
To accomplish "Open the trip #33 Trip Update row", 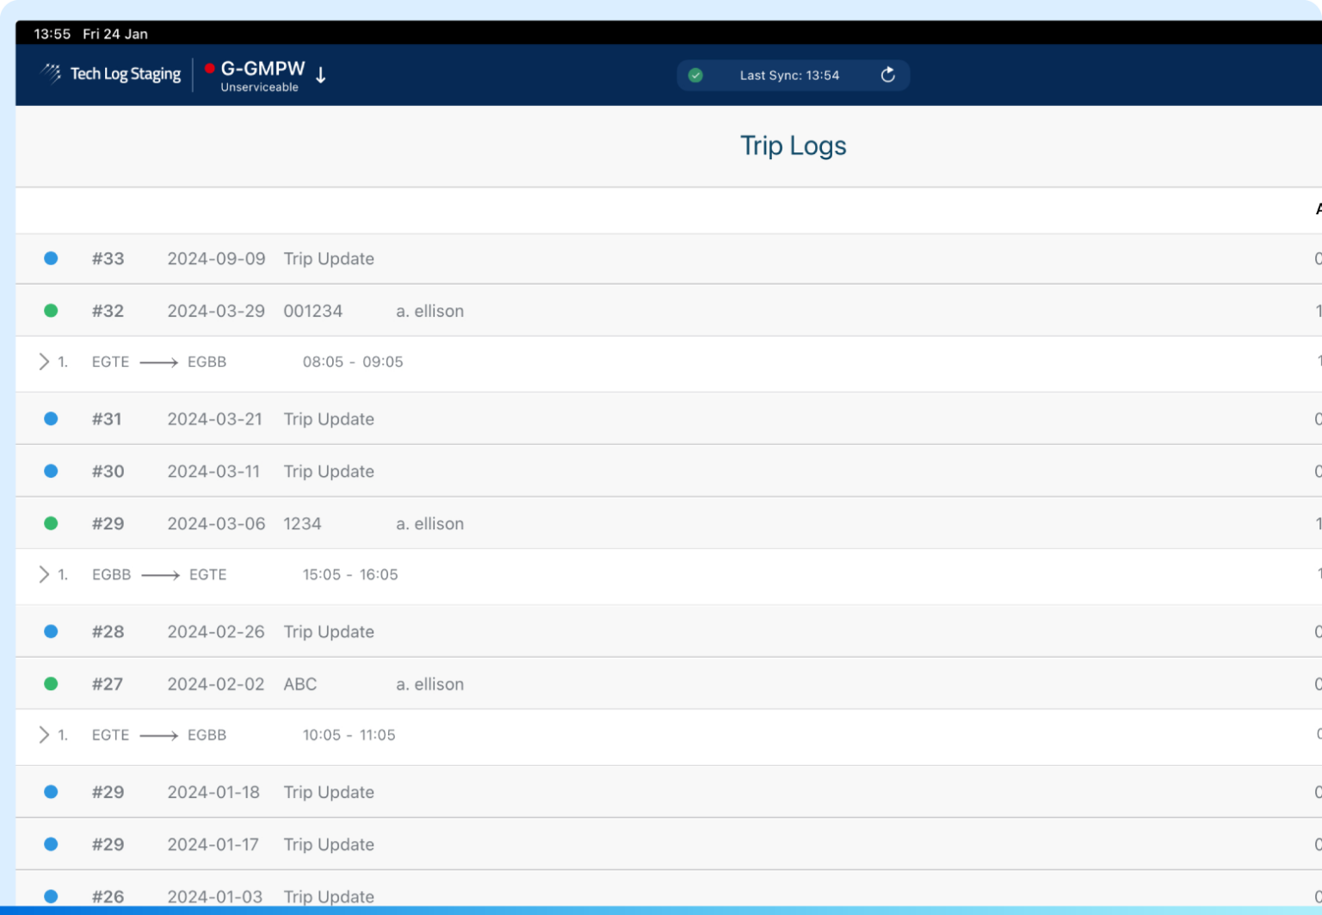I will point(329,257).
